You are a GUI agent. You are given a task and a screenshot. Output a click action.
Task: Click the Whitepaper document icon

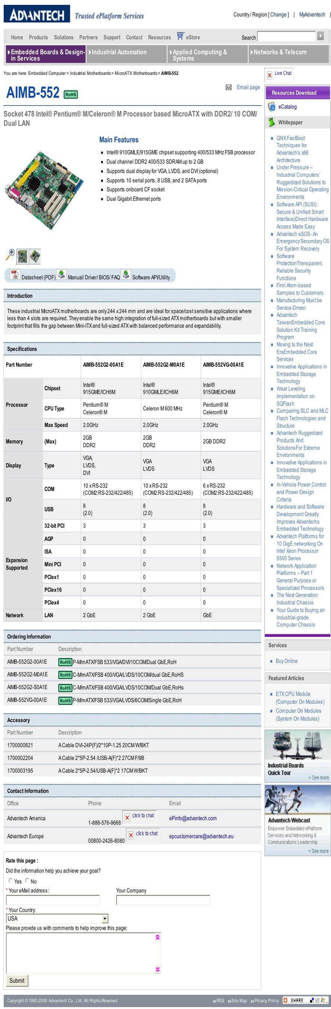point(272,122)
